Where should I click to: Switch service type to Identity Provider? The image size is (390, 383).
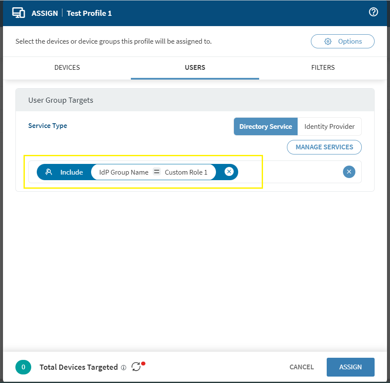pyautogui.click(x=329, y=127)
